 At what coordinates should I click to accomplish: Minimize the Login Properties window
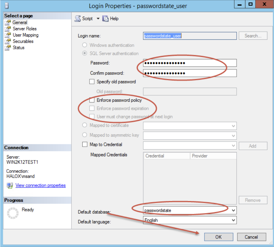(x=240, y=5)
